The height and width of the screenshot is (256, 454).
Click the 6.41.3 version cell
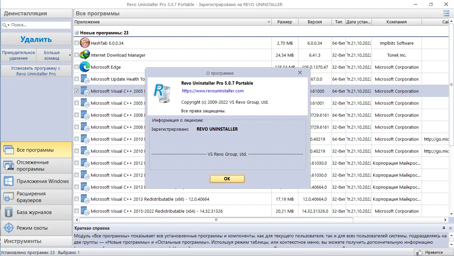(x=315, y=55)
